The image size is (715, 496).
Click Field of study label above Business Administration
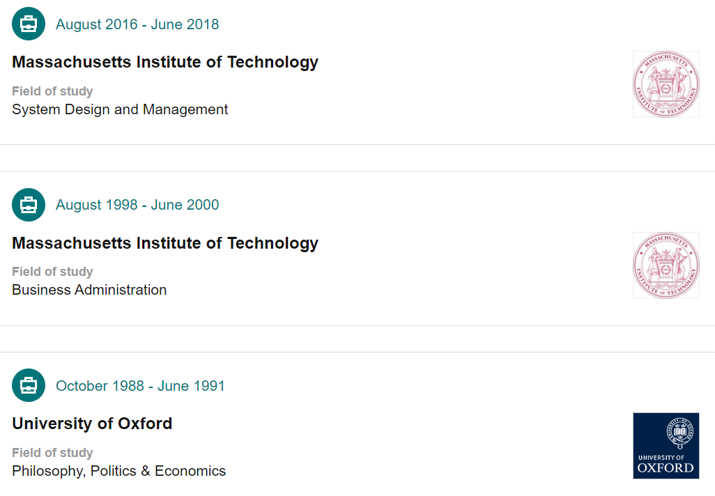coord(52,272)
